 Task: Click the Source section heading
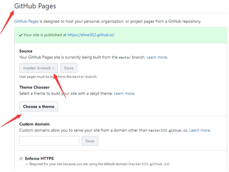[x=26, y=51]
